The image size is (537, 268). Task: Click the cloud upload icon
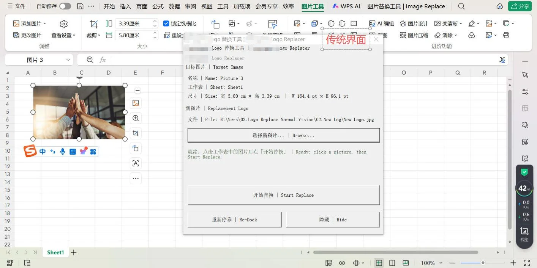click(500, 6)
